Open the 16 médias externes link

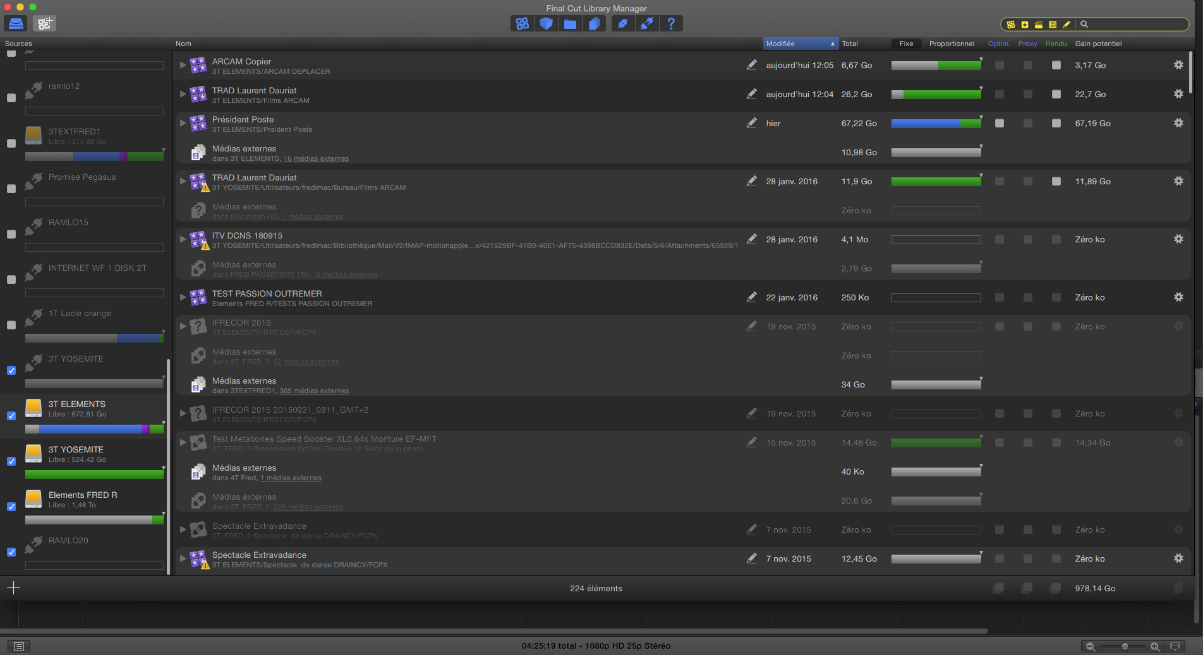(316, 158)
